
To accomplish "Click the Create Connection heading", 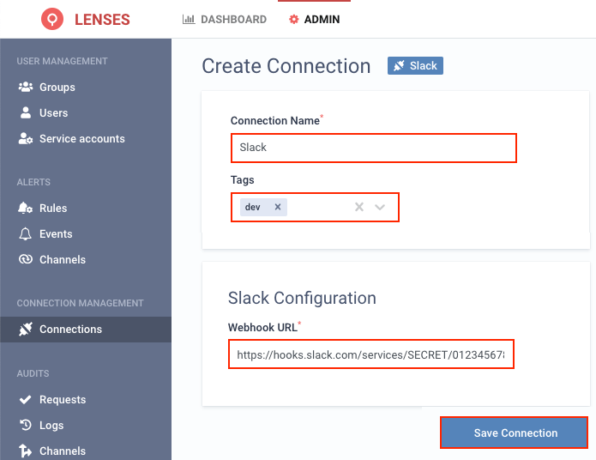I will pos(286,66).
